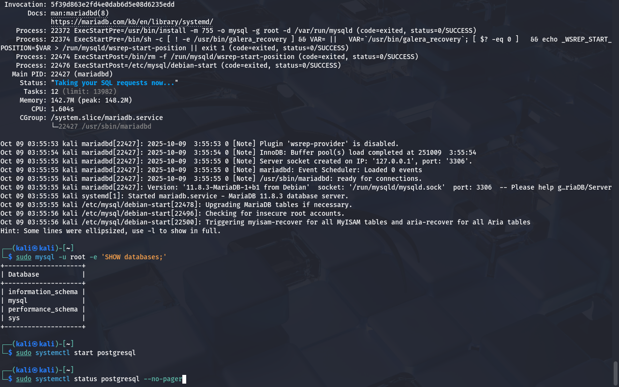Click the cursor after the --no-pager option
This screenshot has height=387, width=619.
tap(184, 379)
